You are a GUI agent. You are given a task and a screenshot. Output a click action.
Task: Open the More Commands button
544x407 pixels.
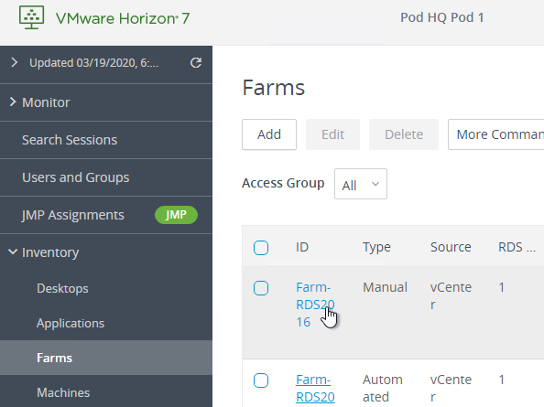point(496,134)
